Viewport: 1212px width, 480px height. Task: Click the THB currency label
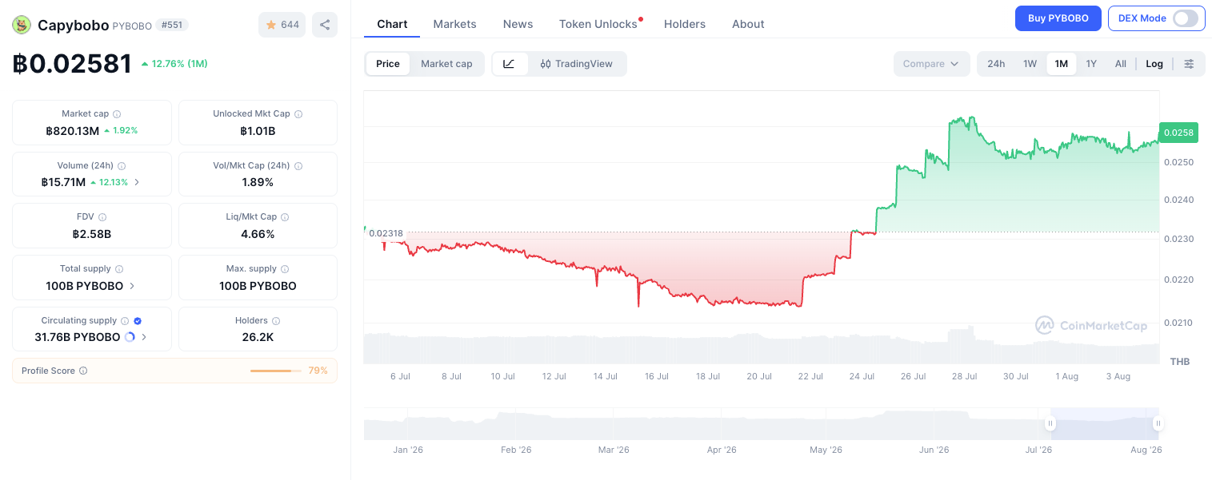click(1180, 362)
